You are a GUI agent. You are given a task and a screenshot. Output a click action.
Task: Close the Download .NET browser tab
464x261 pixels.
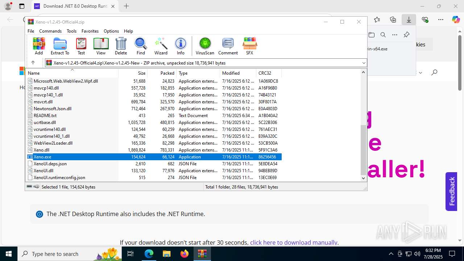113,6
